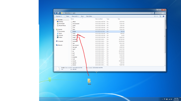Select the file named root
Image resolution: width=181 pixels, height=101 pixels.
[x=74, y=59]
